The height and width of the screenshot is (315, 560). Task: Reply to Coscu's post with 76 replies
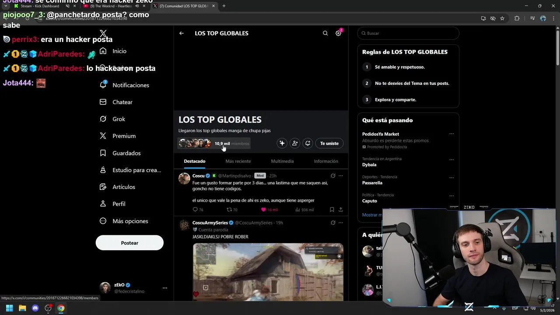click(x=198, y=210)
